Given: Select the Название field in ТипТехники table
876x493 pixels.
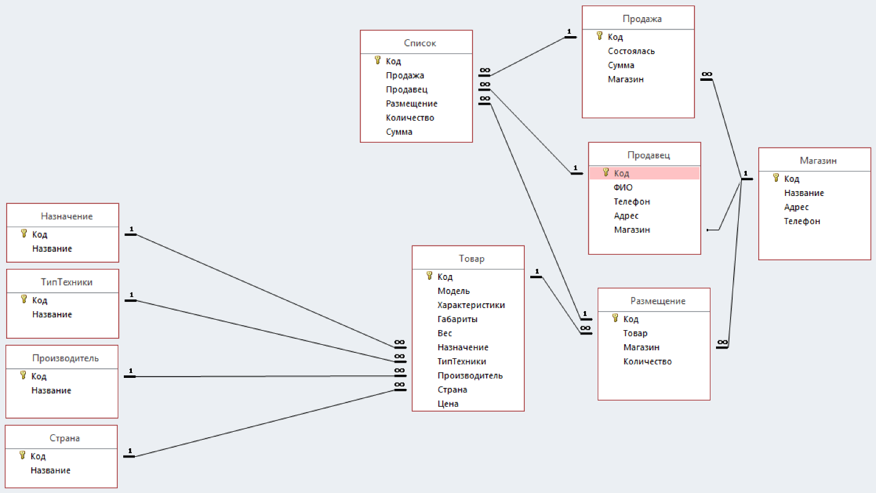Looking at the screenshot, I should click(x=63, y=314).
